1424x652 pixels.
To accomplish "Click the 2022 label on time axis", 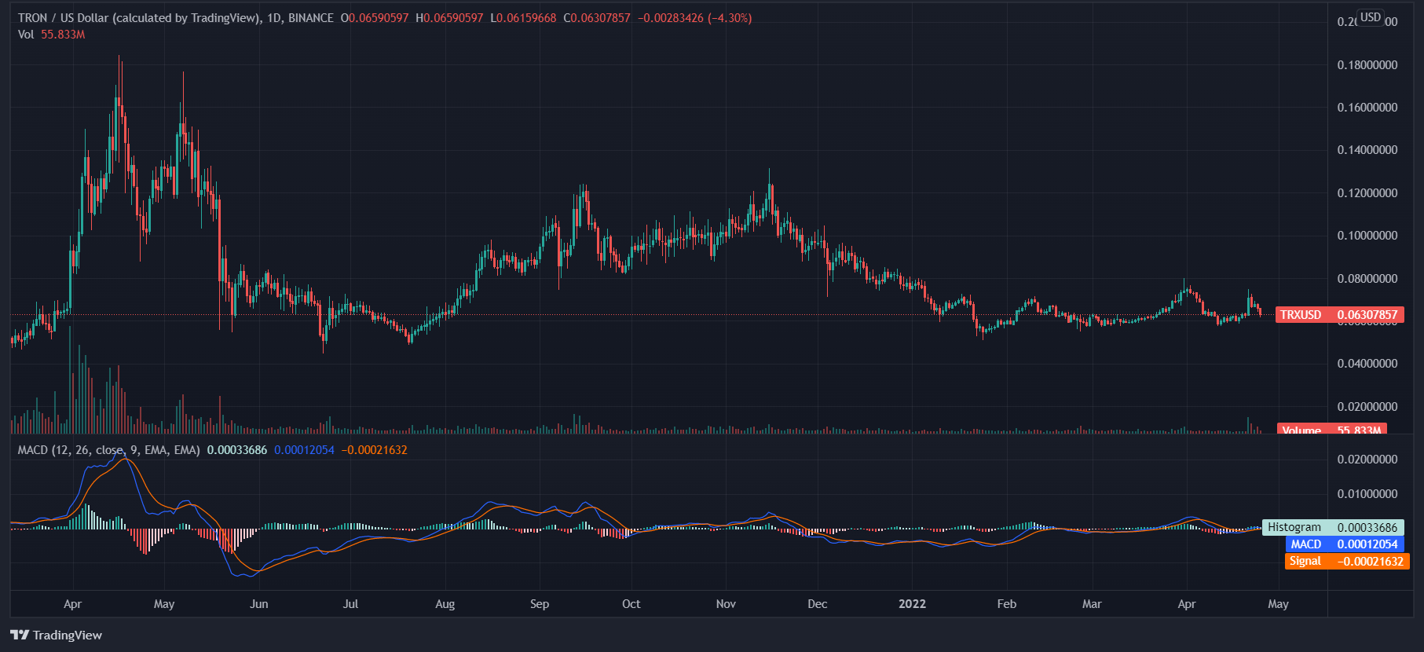I will coord(912,604).
